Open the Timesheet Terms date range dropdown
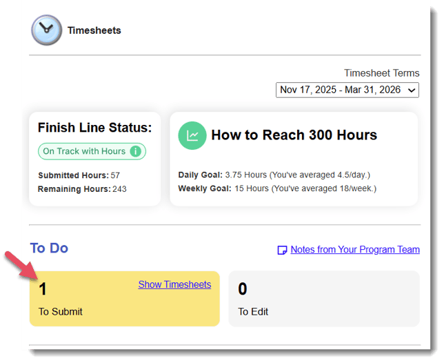 (347, 90)
